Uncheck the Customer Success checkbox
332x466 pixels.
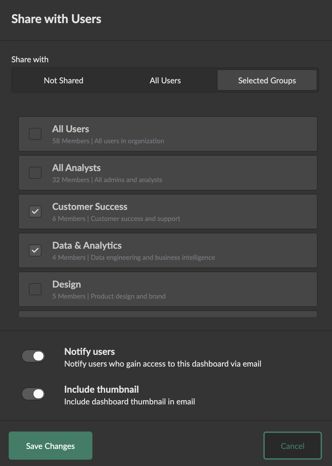pyautogui.click(x=35, y=212)
